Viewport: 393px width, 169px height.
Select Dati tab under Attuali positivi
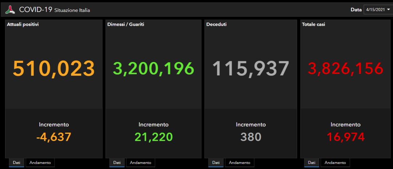point(16,162)
